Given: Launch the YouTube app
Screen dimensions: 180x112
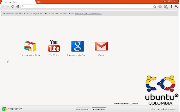Looking at the screenshot, I should coord(54,48).
